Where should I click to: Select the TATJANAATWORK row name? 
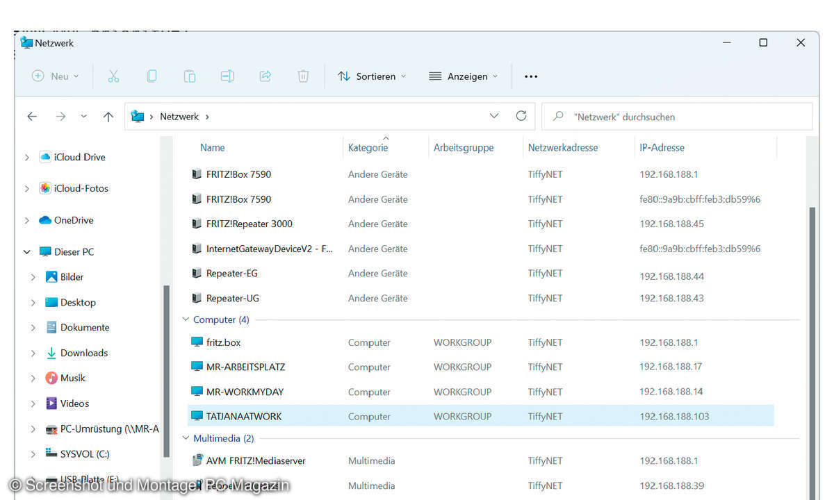point(244,417)
